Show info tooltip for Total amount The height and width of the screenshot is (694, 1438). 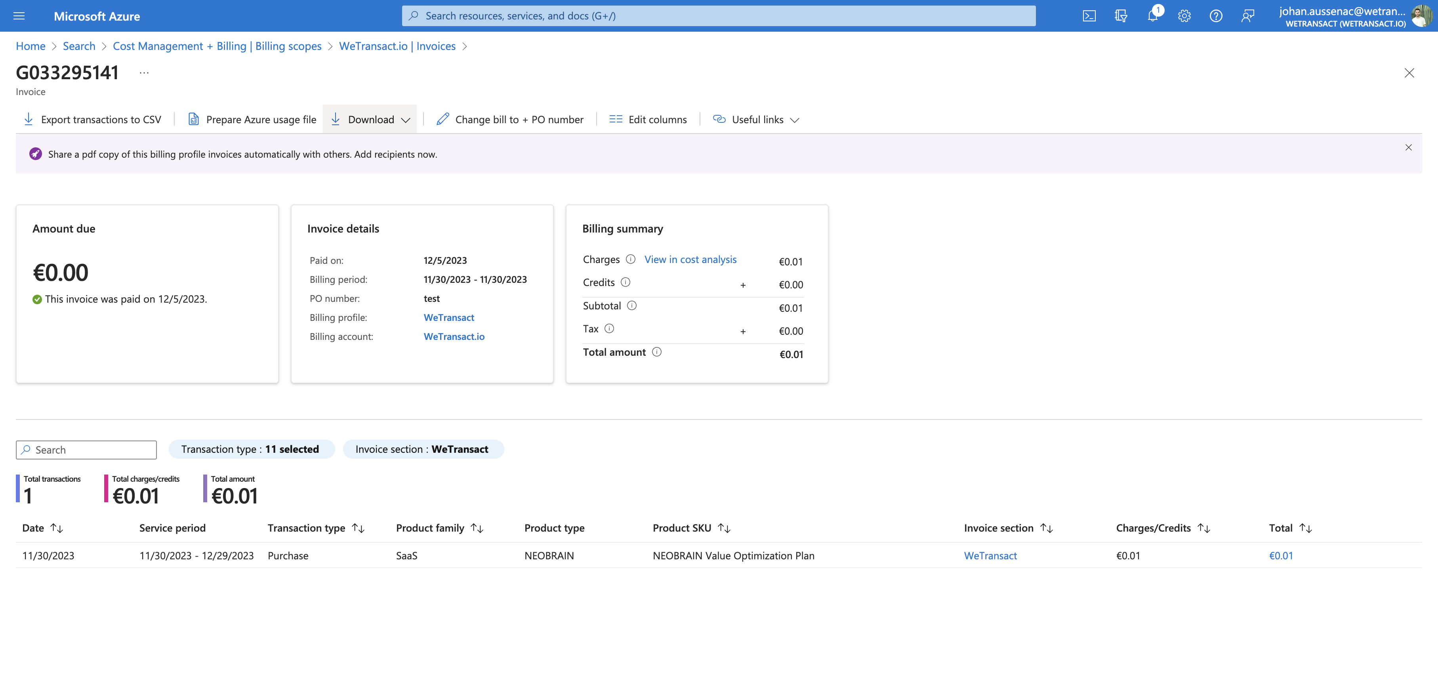coord(656,352)
